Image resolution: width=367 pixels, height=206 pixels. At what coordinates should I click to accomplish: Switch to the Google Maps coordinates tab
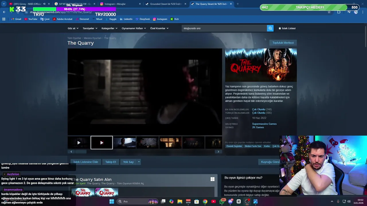[75, 4]
